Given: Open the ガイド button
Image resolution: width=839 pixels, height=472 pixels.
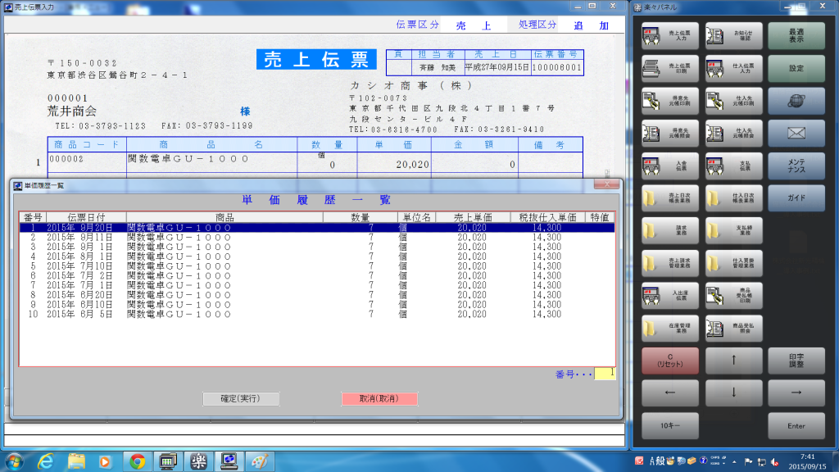Looking at the screenshot, I should click(796, 198).
